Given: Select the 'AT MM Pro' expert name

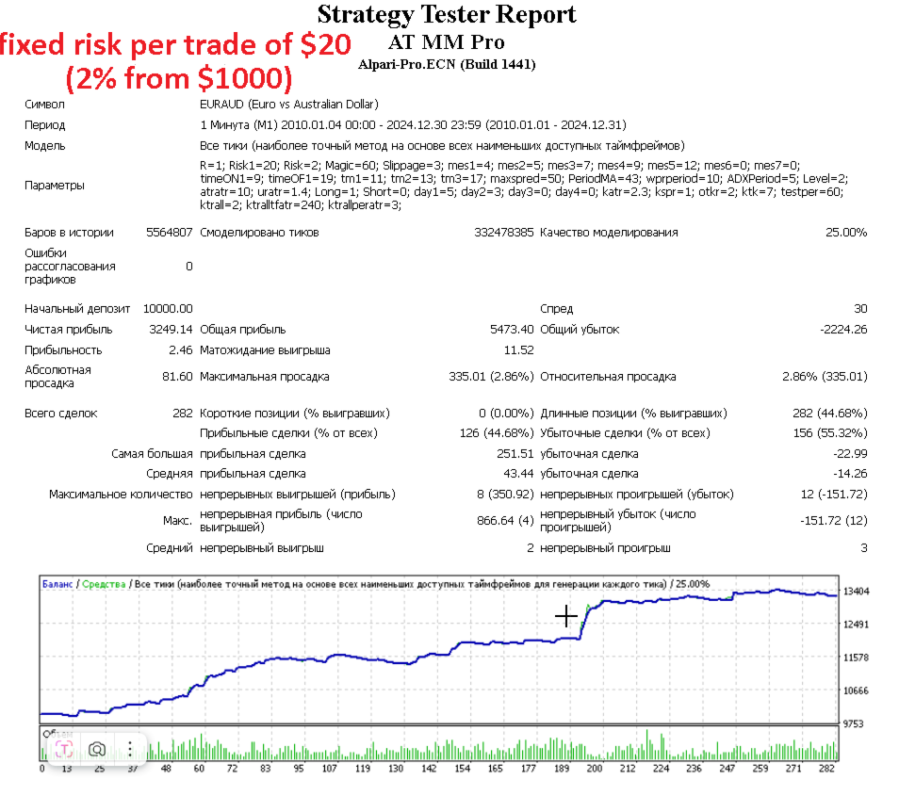Looking at the screenshot, I should (x=447, y=41).
